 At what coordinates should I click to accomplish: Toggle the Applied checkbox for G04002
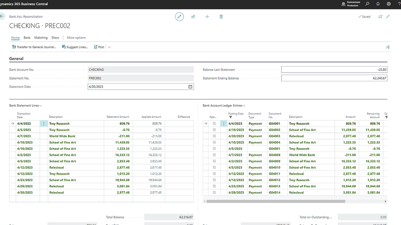[214, 130]
